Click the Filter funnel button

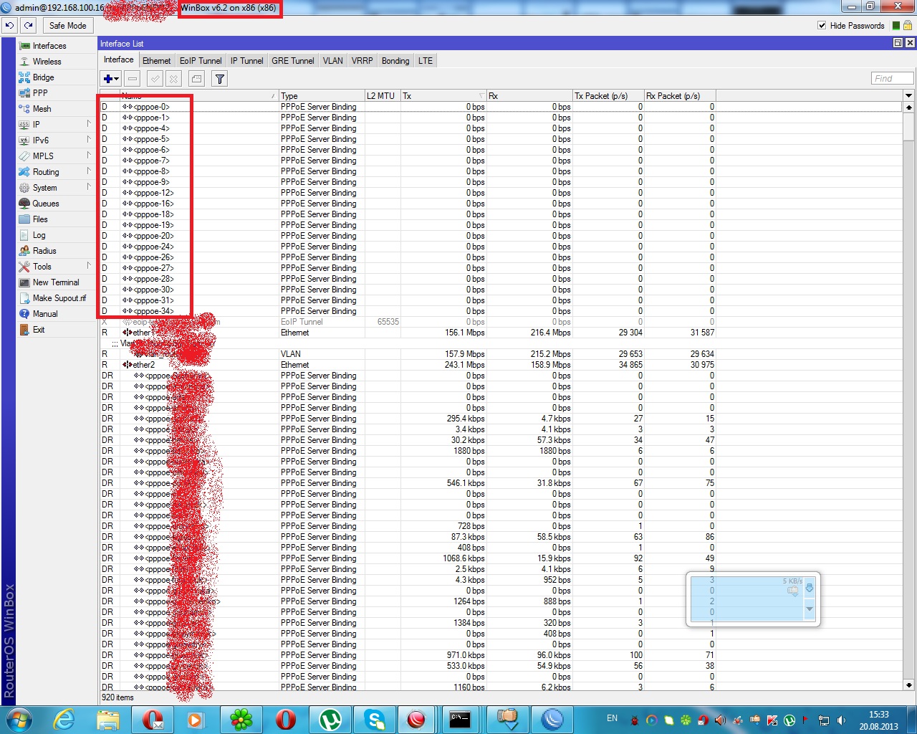[220, 79]
